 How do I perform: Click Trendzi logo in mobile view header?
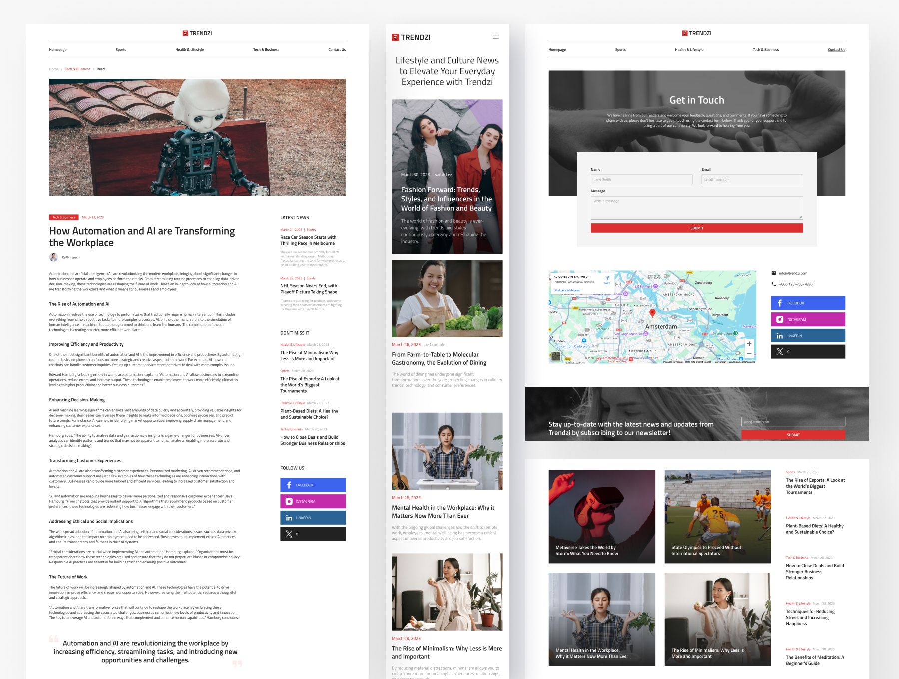(x=411, y=37)
